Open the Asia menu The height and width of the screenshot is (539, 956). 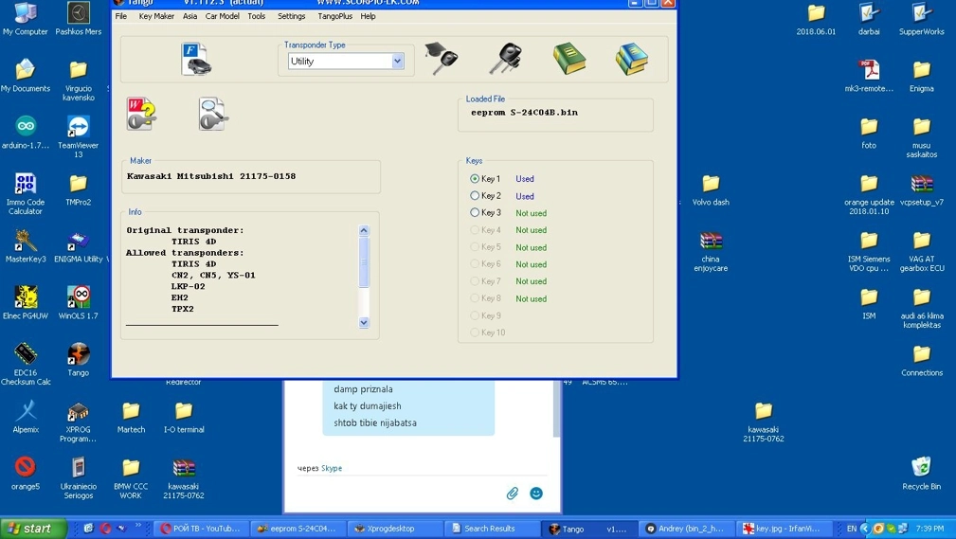(x=189, y=16)
